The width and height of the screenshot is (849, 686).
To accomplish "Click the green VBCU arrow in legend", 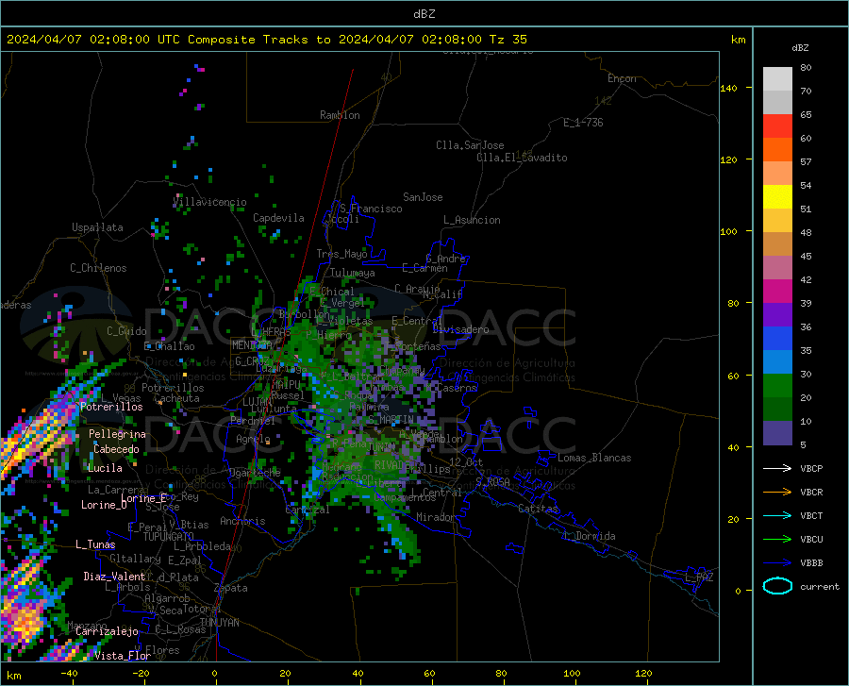I will pyautogui.click(x=777, y=540).
